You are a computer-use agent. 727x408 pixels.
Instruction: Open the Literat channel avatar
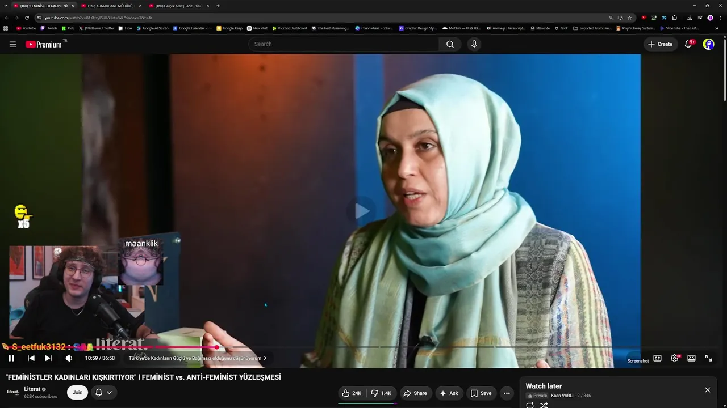[12, 392]
